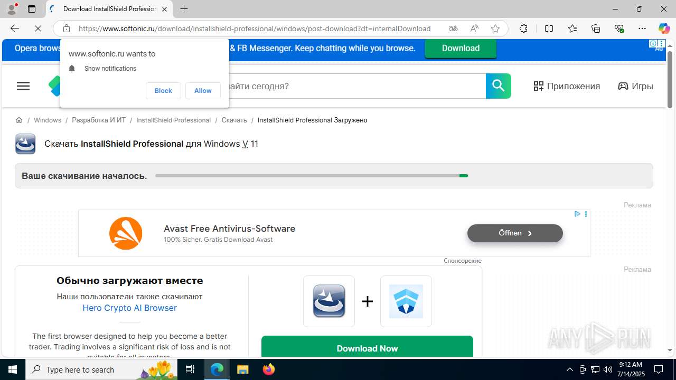
Task: Open the browser profile icon
Action: coord(12,8)
